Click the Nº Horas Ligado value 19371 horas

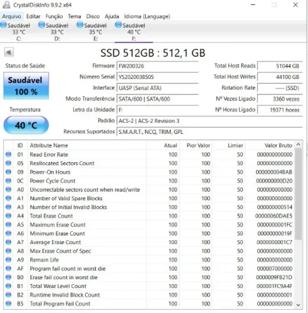coord(280,110)
